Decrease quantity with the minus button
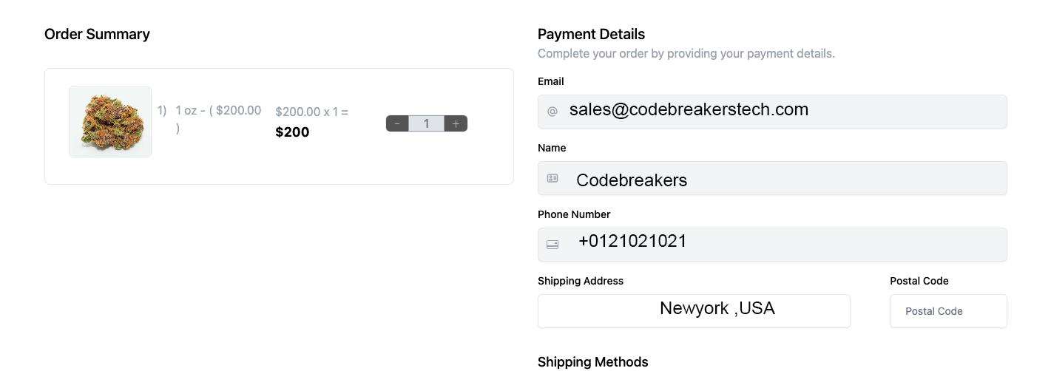 [x=397, y=124]
